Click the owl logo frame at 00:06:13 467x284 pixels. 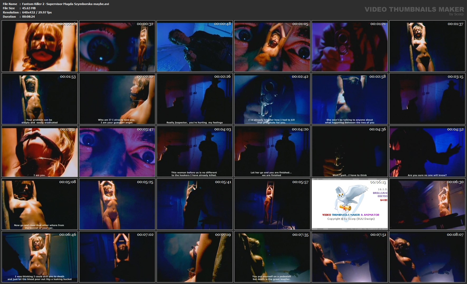[x=350, y=204]
